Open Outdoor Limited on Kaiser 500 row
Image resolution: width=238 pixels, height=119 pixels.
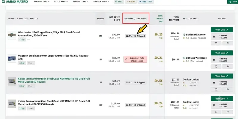pyautogui.click(x=191, y=102)
